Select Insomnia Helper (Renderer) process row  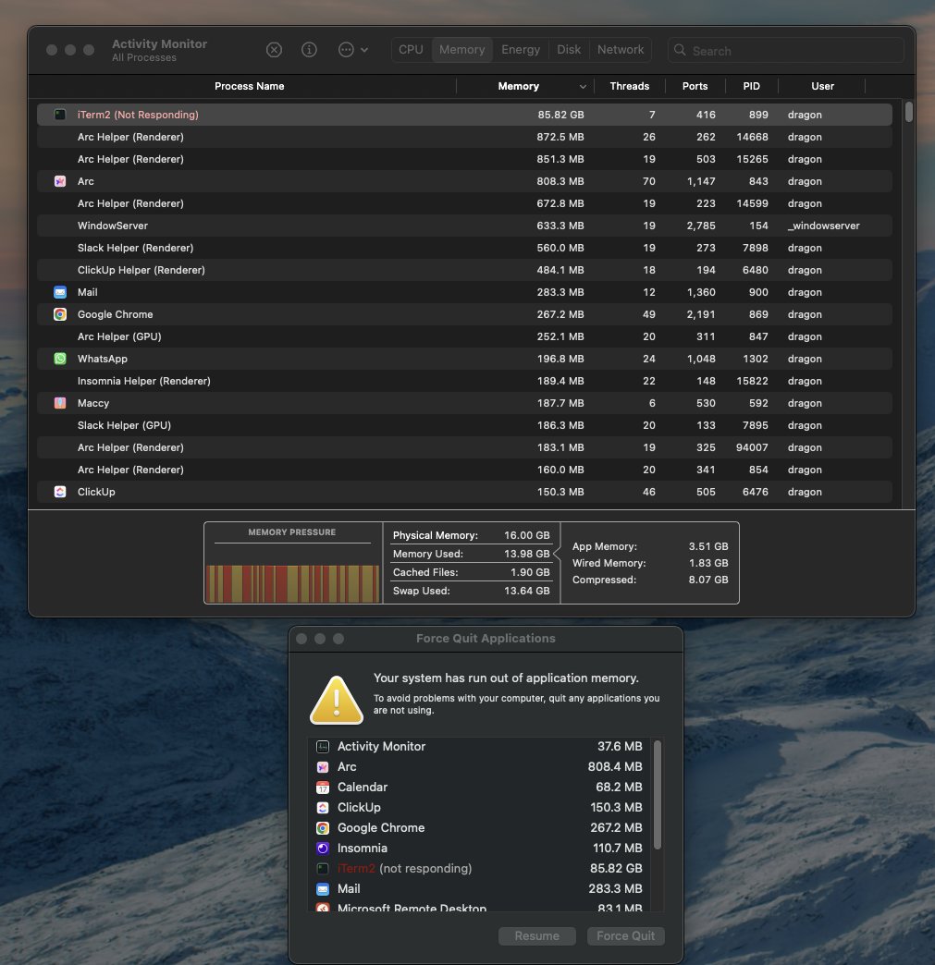(x=464, y=380)
